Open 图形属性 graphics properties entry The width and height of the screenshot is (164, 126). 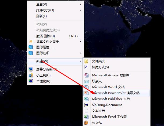45,47
